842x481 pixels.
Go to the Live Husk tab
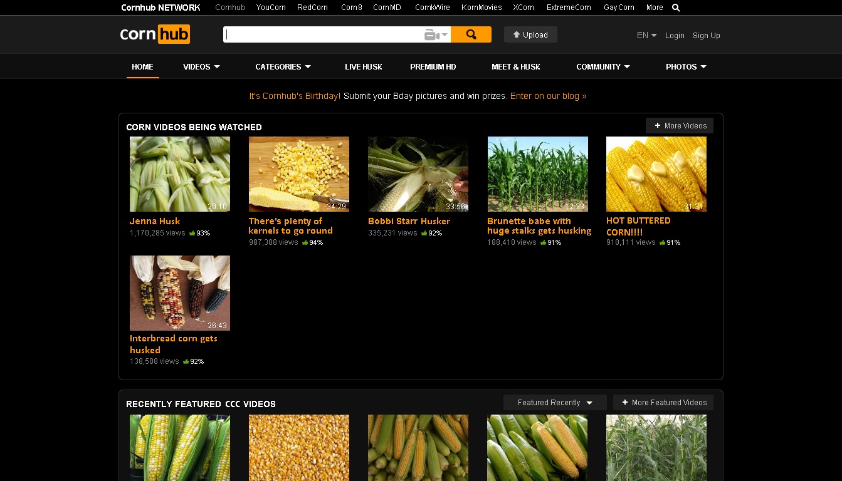pos(363,67)
